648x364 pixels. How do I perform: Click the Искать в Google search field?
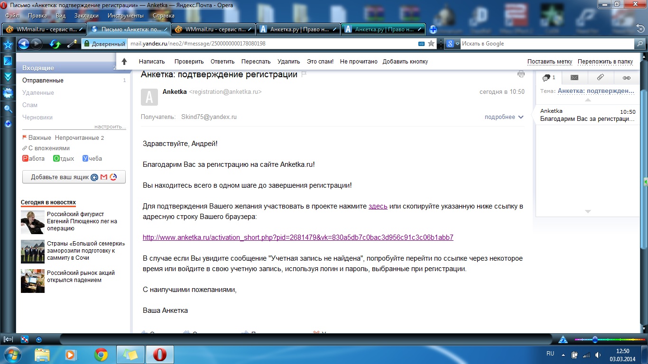pos(547,44)
